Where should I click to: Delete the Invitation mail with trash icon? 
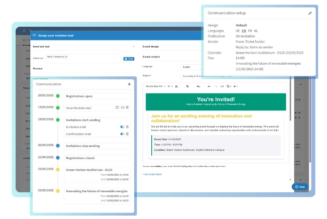[127, 127]
